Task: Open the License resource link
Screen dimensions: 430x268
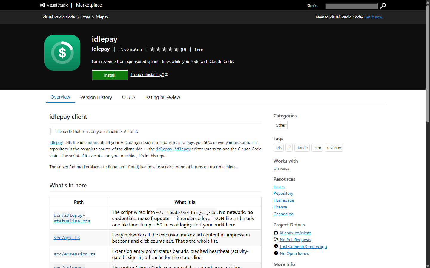Action: tap(280, 207)
